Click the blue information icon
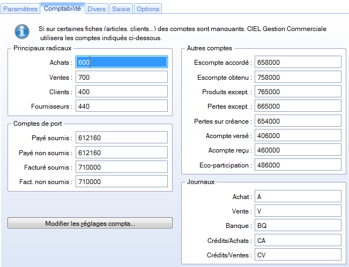The height and width of the screenshot is (267, 349). [22, 32]
